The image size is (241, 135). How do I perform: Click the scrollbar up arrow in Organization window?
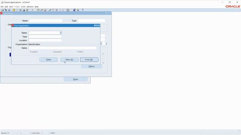click(x=103, y=54)
